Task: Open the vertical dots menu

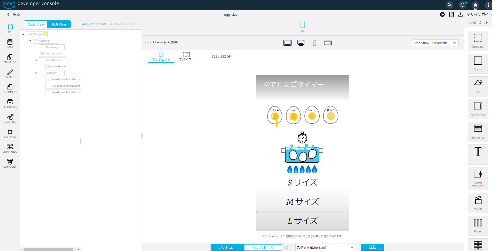Action: click(488, 5)
